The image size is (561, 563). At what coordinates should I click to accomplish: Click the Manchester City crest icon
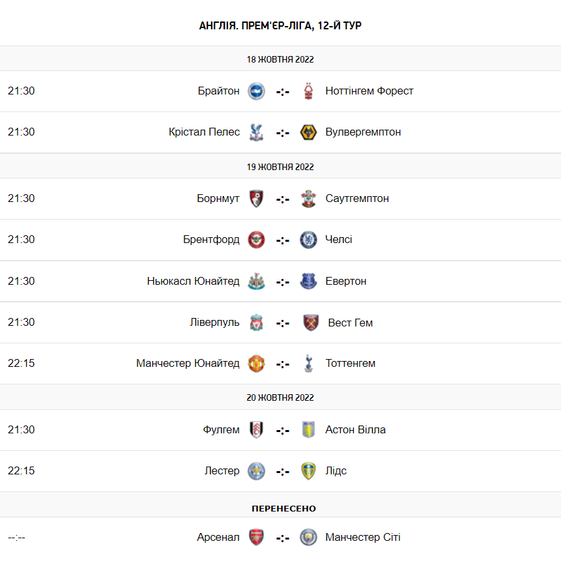(308, 538)
